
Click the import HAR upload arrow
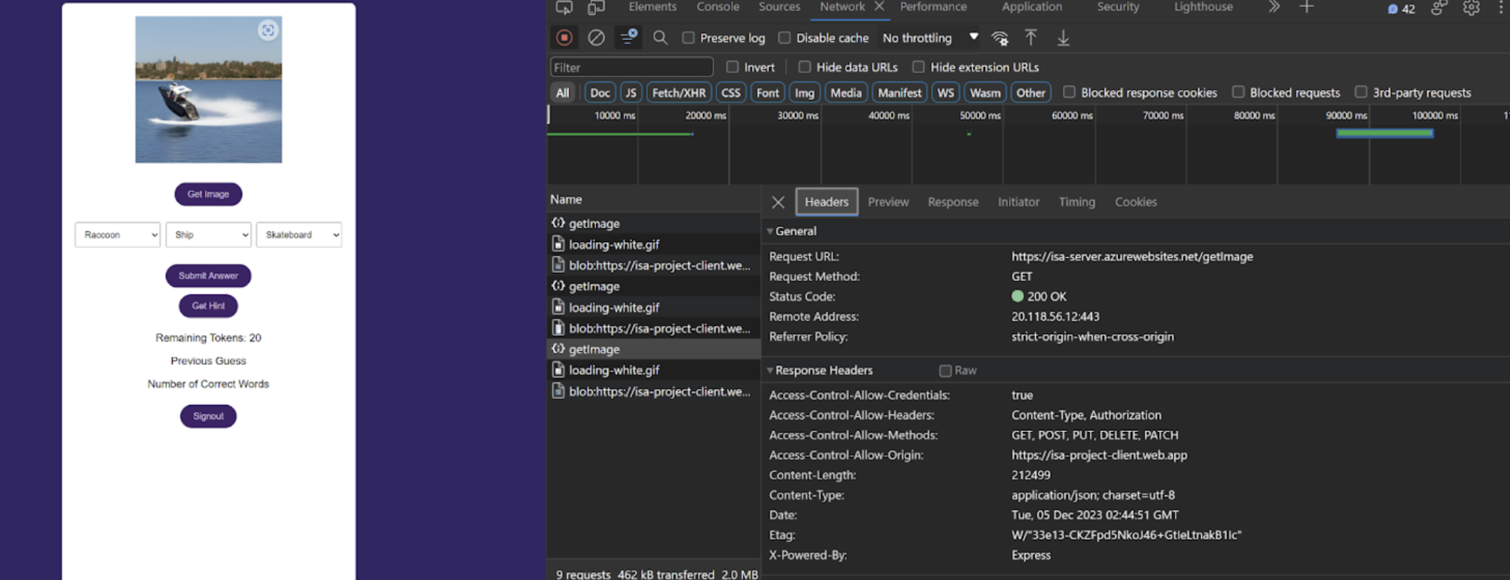[1031, 37]
